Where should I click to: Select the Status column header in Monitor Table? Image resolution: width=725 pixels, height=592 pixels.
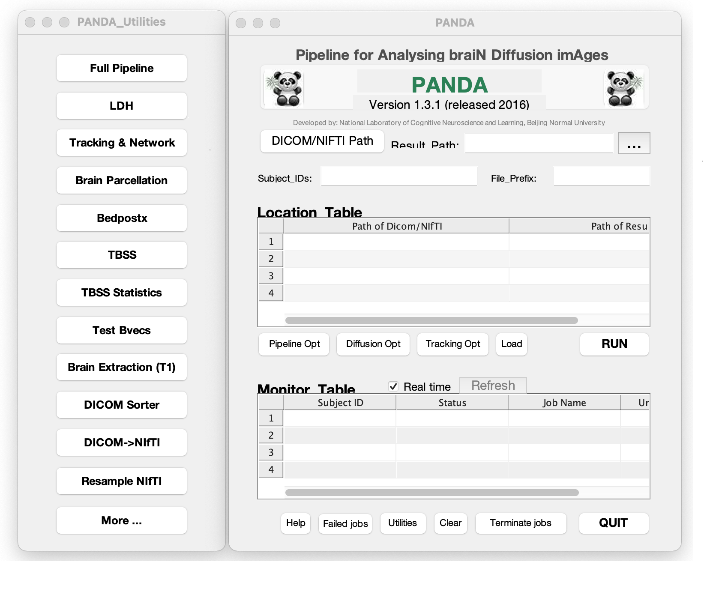click(x=452, y=403)
